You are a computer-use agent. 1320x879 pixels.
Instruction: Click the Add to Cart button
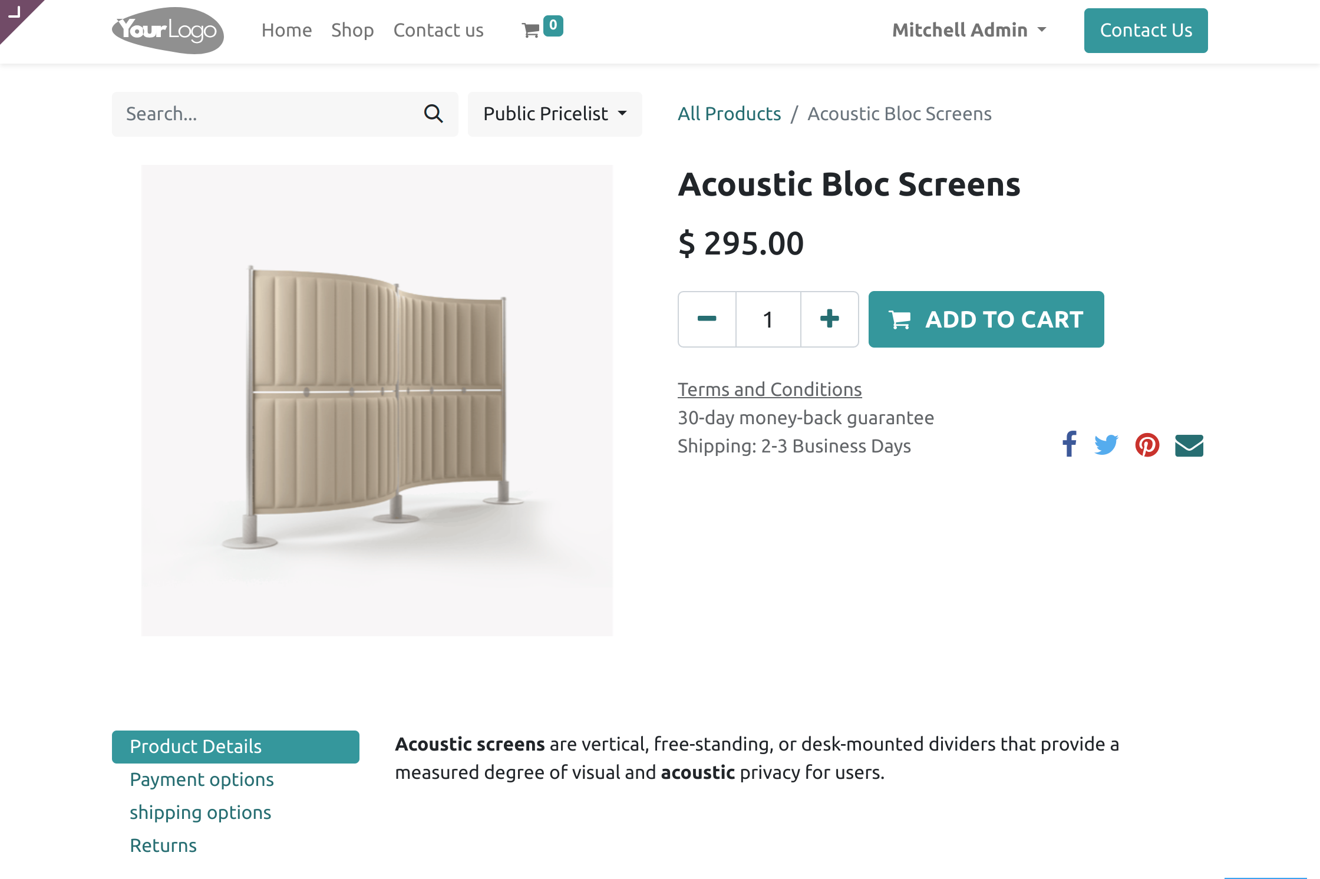[x=986, y=319]
